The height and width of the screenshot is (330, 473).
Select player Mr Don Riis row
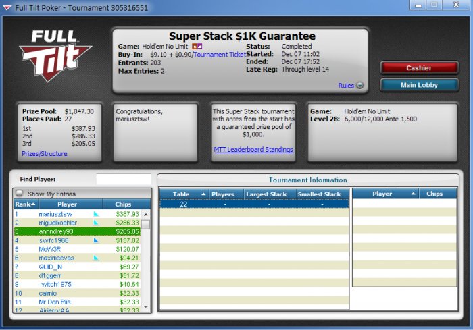click(x=77, y=302)
